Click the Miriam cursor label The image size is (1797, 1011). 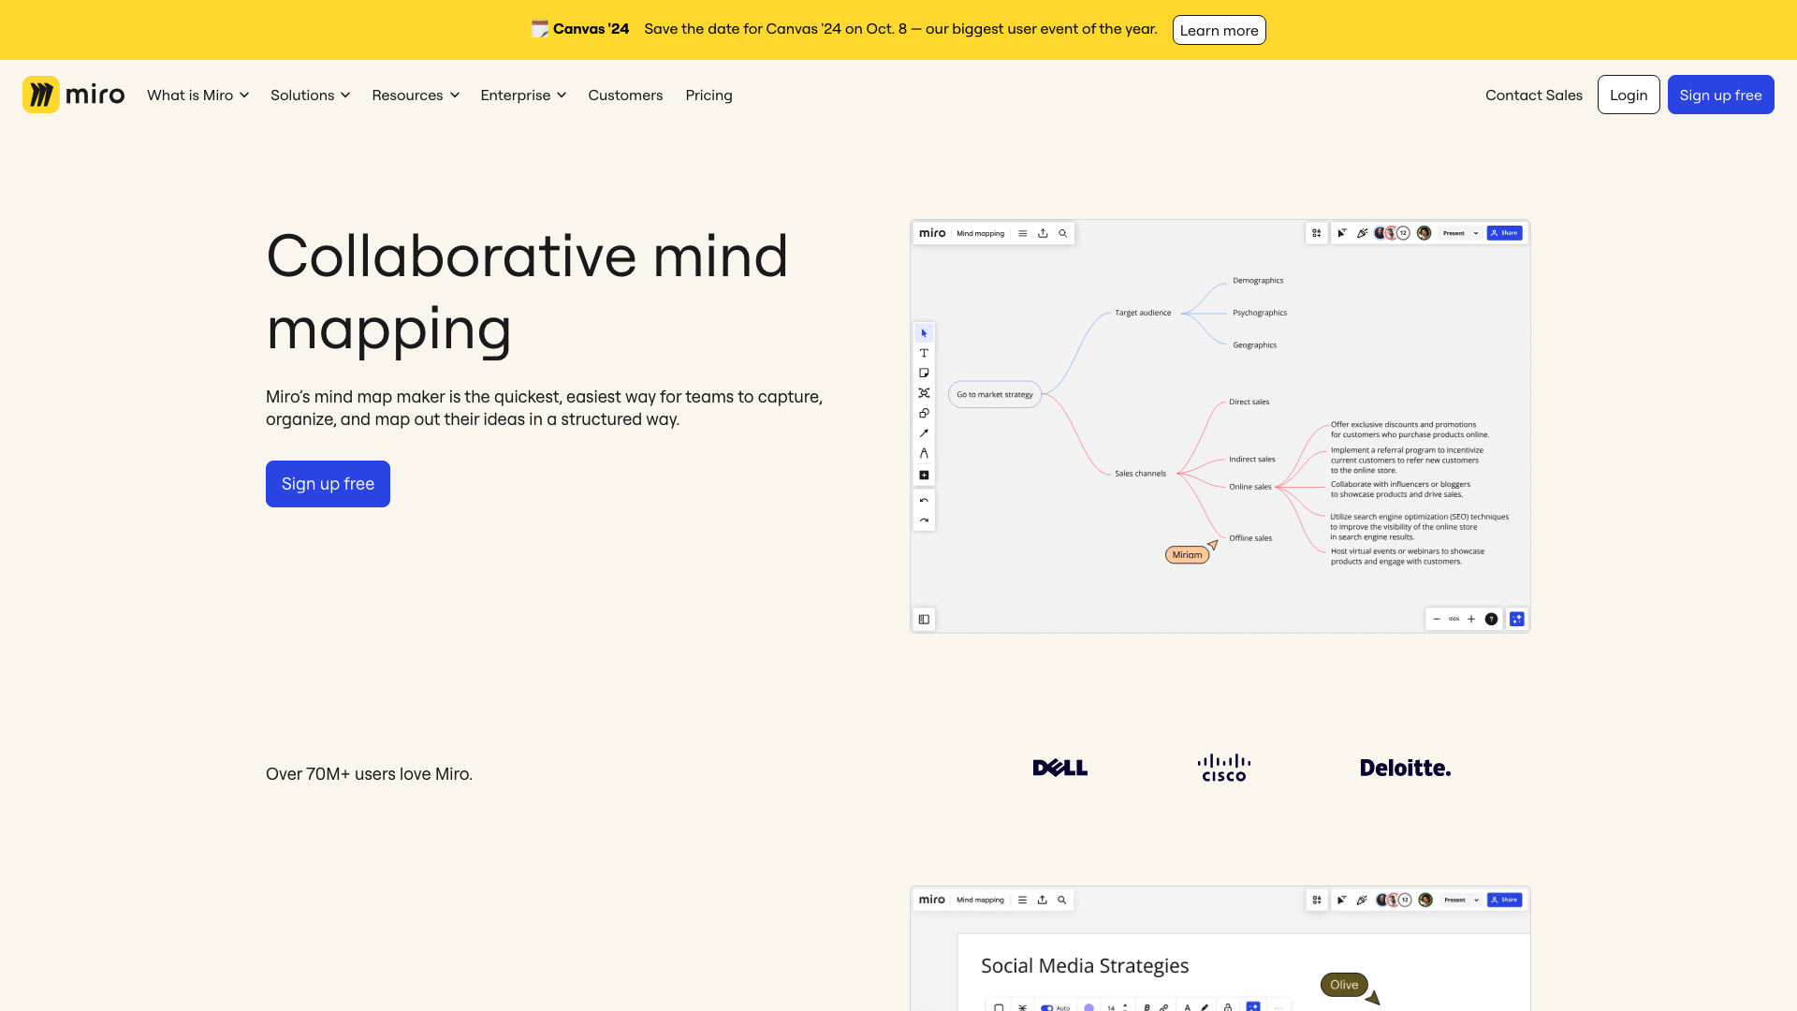(1187, 555)
